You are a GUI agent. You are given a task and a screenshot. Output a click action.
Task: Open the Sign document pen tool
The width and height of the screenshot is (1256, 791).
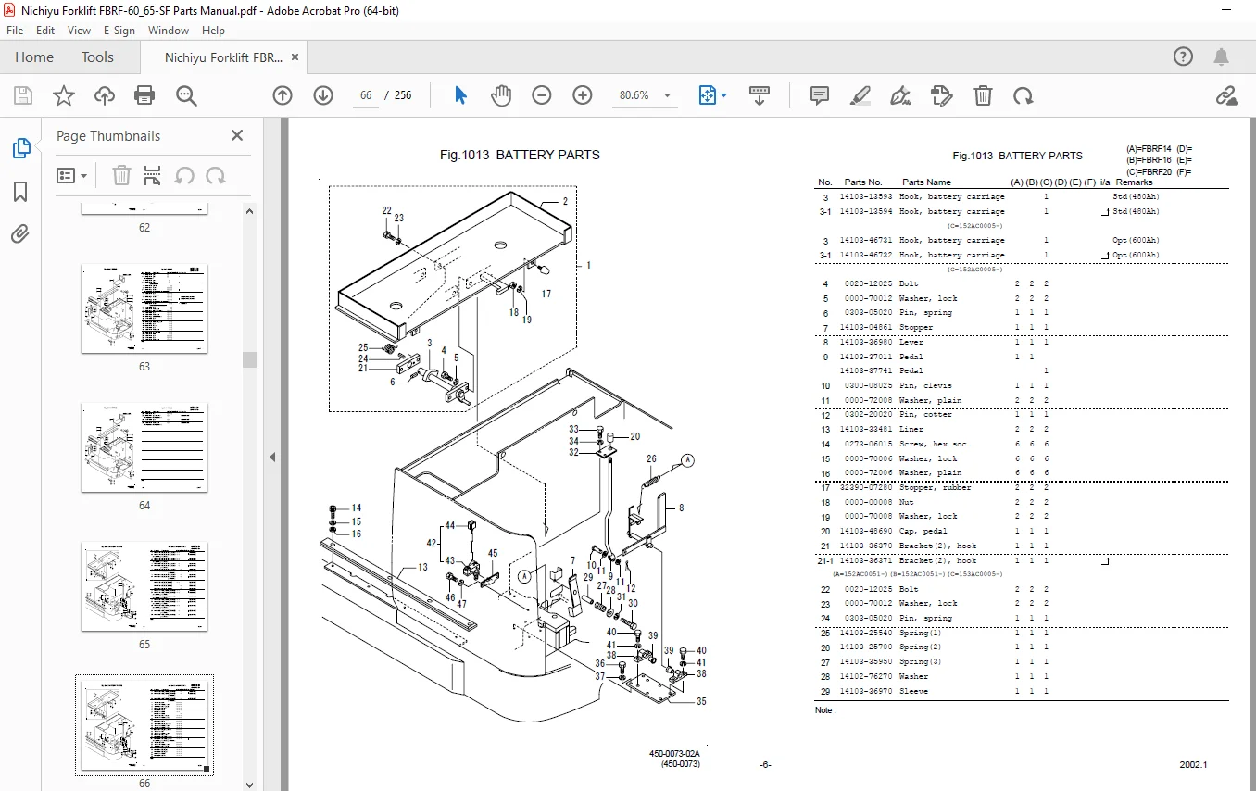click(900, 95)
